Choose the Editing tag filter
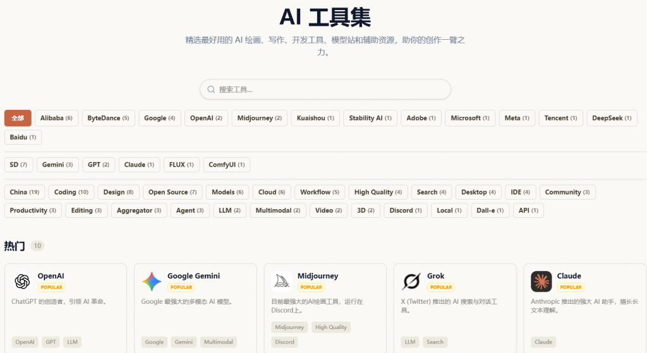647x353 pixels. coord(86,210)
